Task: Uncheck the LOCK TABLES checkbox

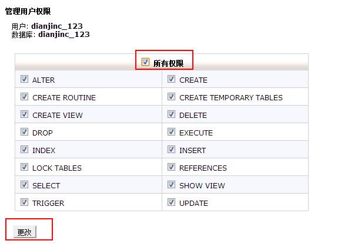Action: [24, 167]
